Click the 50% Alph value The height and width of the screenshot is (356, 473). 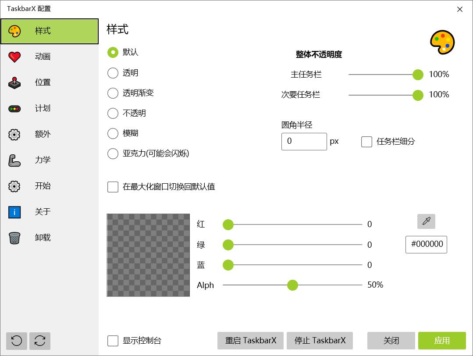[x=375, y=285]
